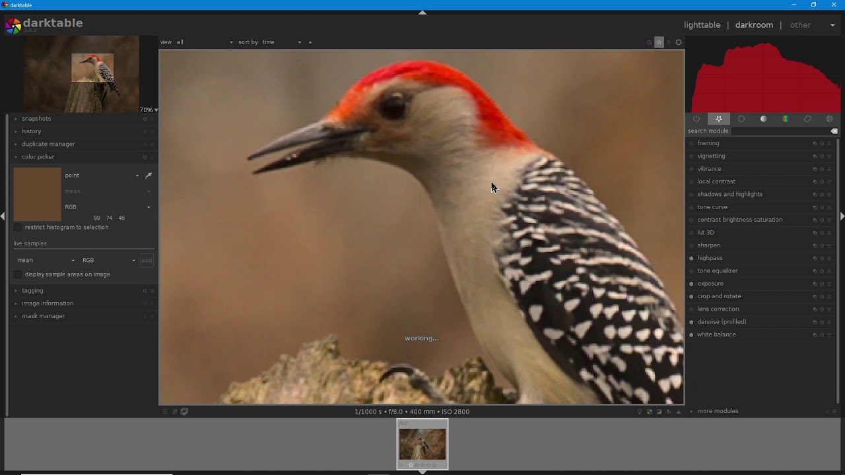Check restrict histogram to selection
Screen dimensions: 845x475
click(x=18, y=228)
